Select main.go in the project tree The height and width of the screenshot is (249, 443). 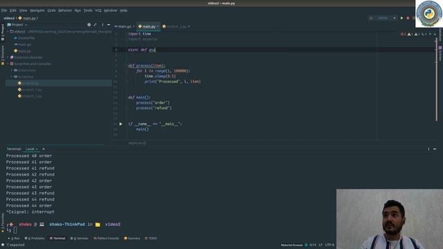point(23,44)
